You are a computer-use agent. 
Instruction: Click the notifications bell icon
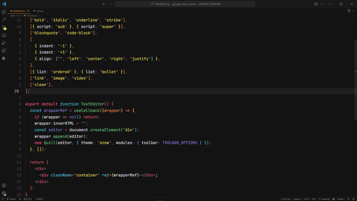coord(353,199)
